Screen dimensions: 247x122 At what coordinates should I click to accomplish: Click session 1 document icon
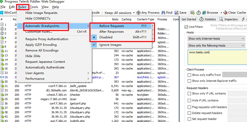point(2,25)
